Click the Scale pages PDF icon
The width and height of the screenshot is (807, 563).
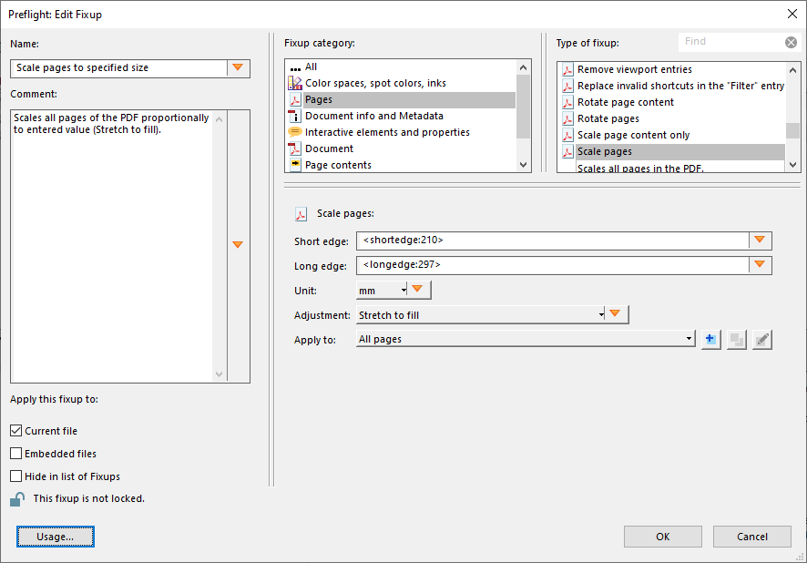coord(301,213)
